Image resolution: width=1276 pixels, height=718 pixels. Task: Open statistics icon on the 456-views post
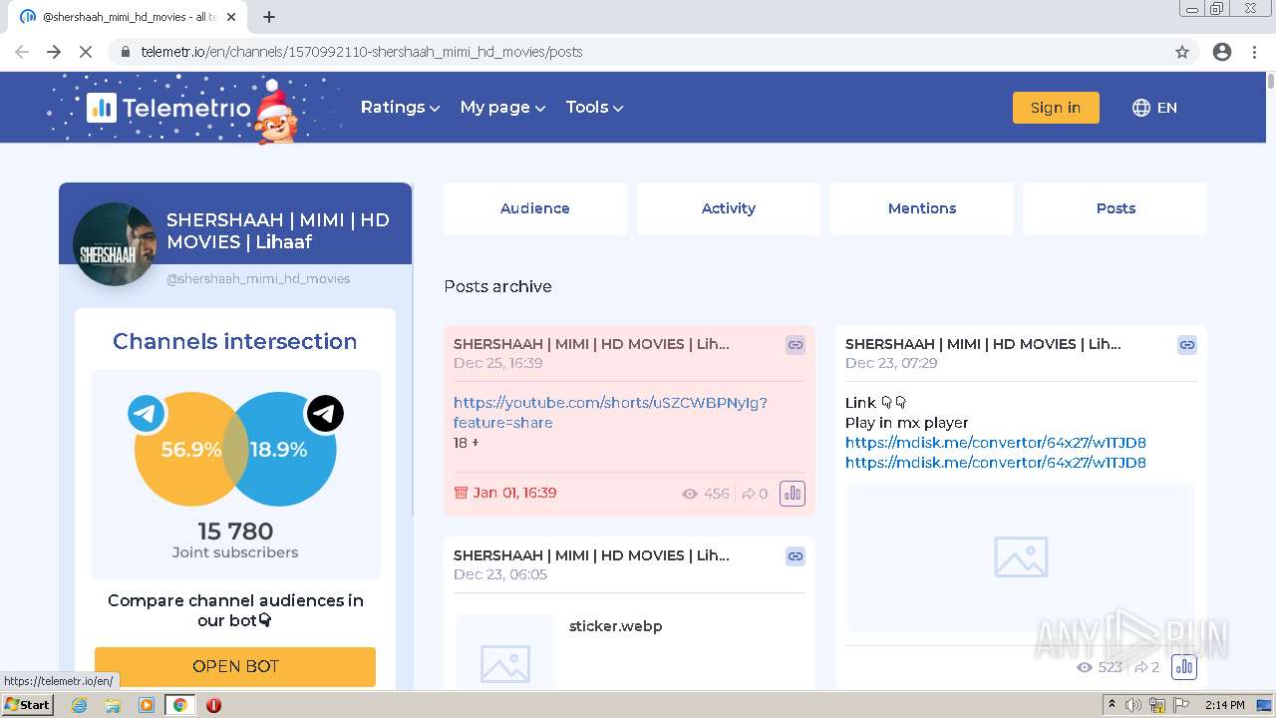[x=793, y=494]
